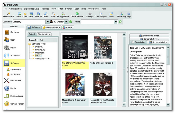This screenshot has width=175, height=113.
Task: Click the Filters input field
Action: [97, 22]
